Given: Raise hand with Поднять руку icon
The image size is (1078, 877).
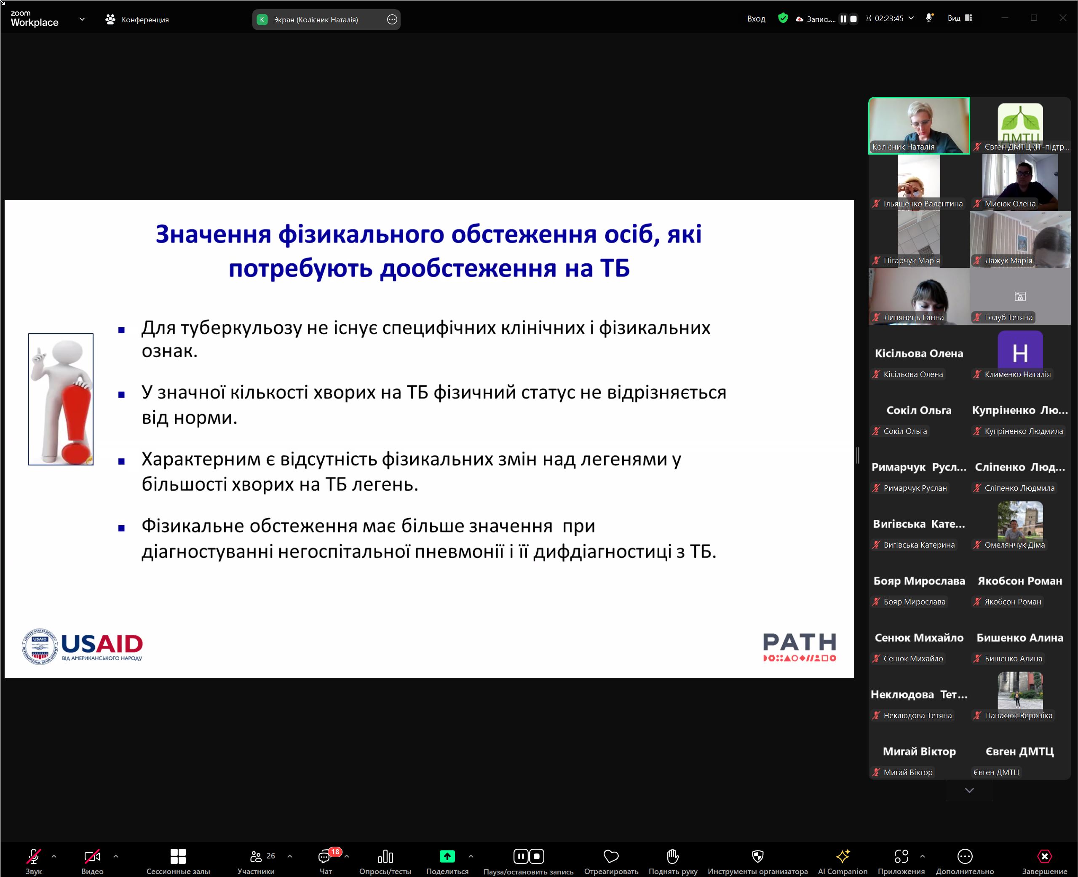Looking at the screenshot, I should point(672,856).
